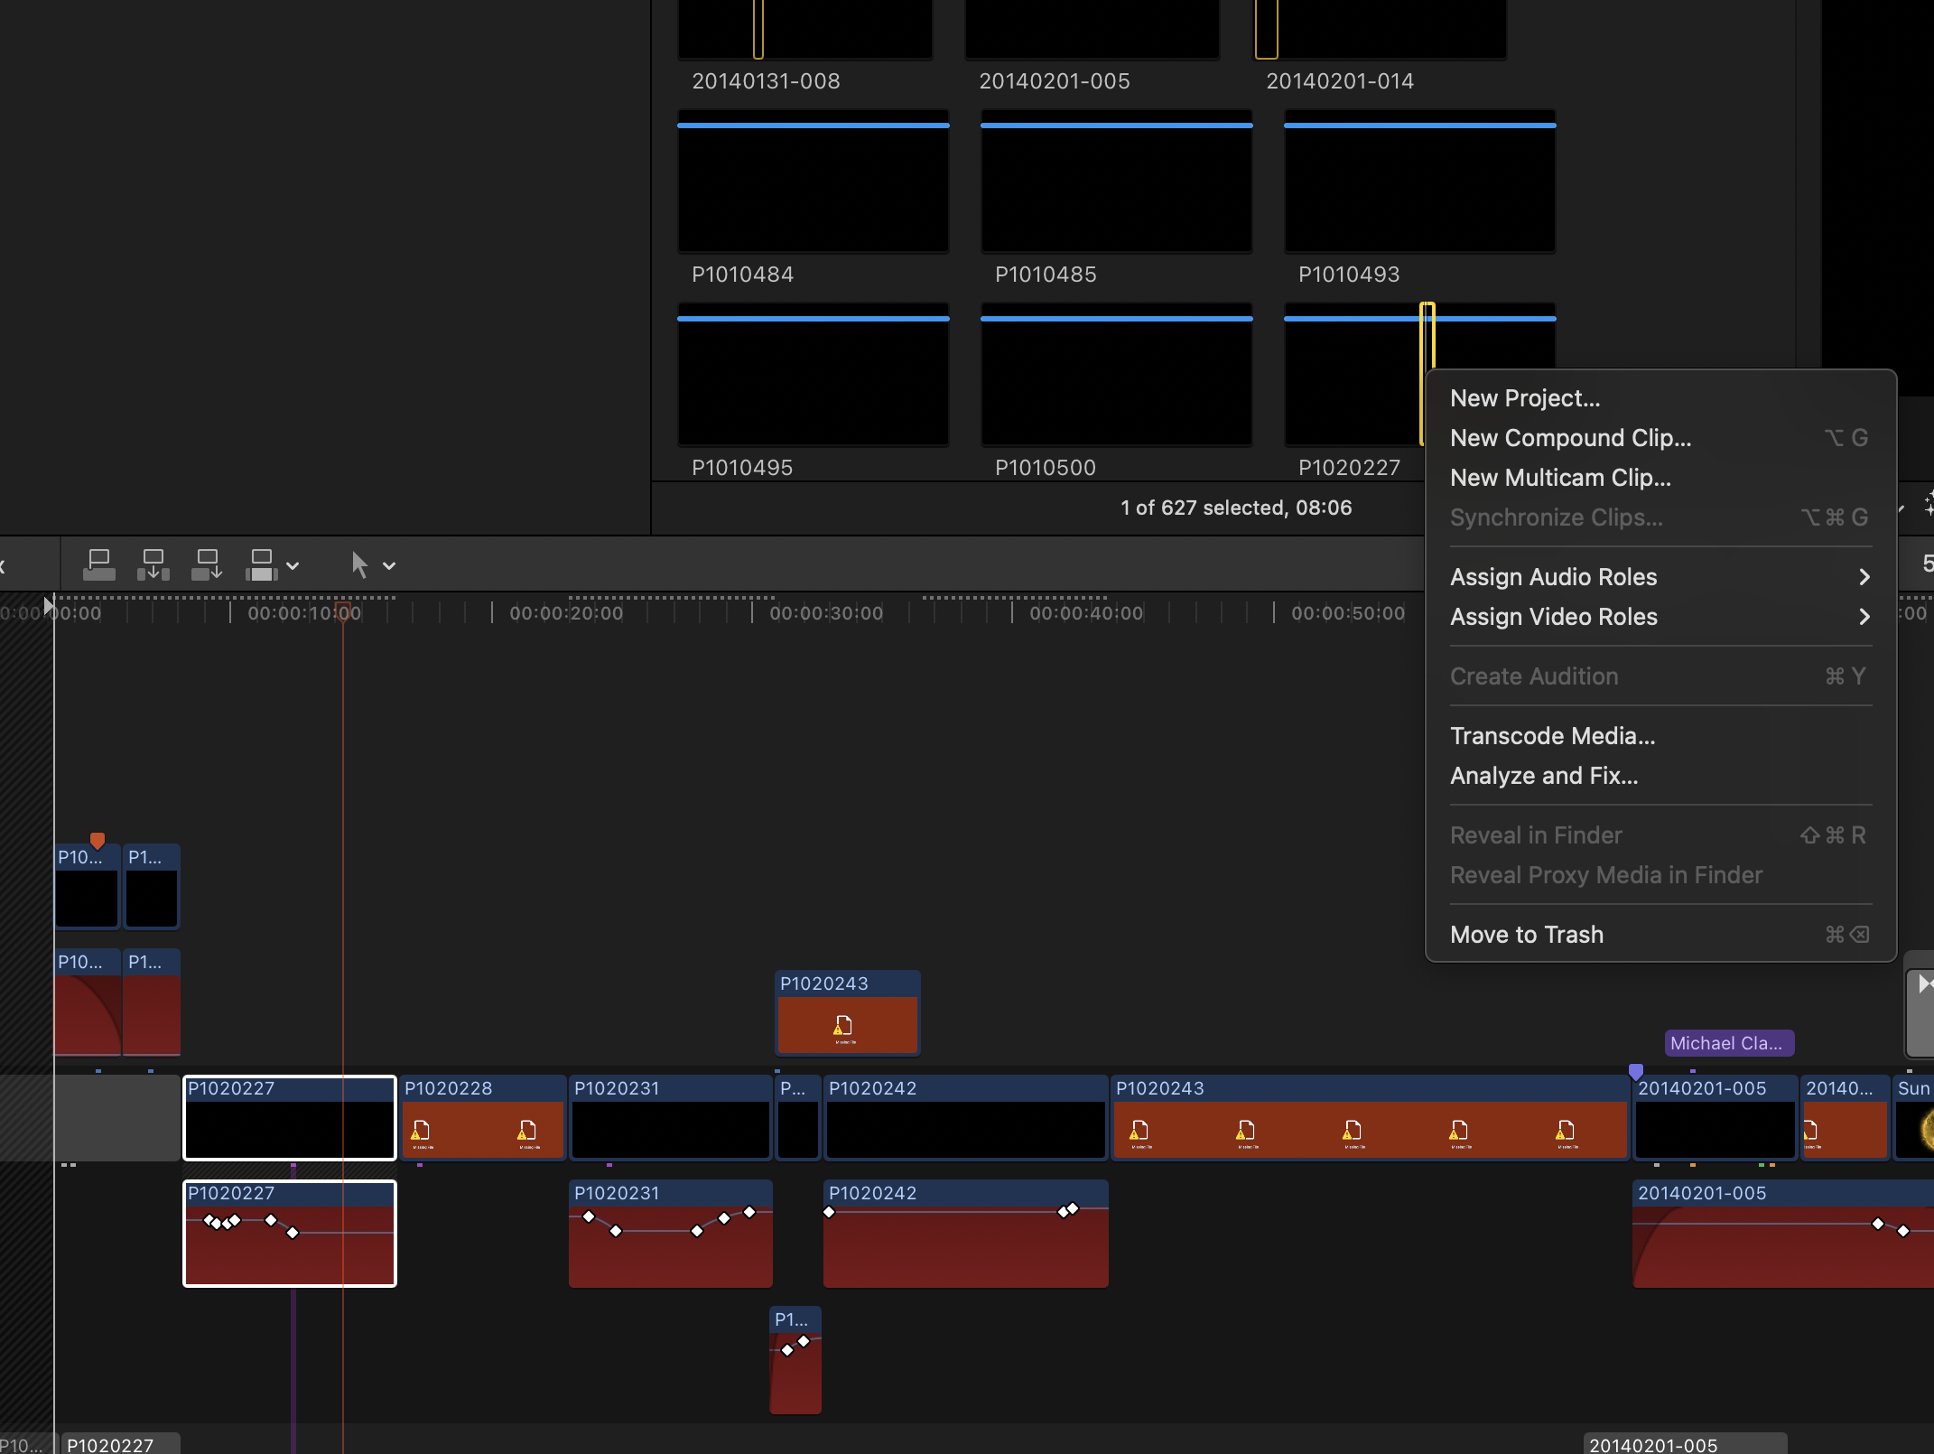
Task: Choose Transcode Media... from the context menu
Action: coord(1552,736)
